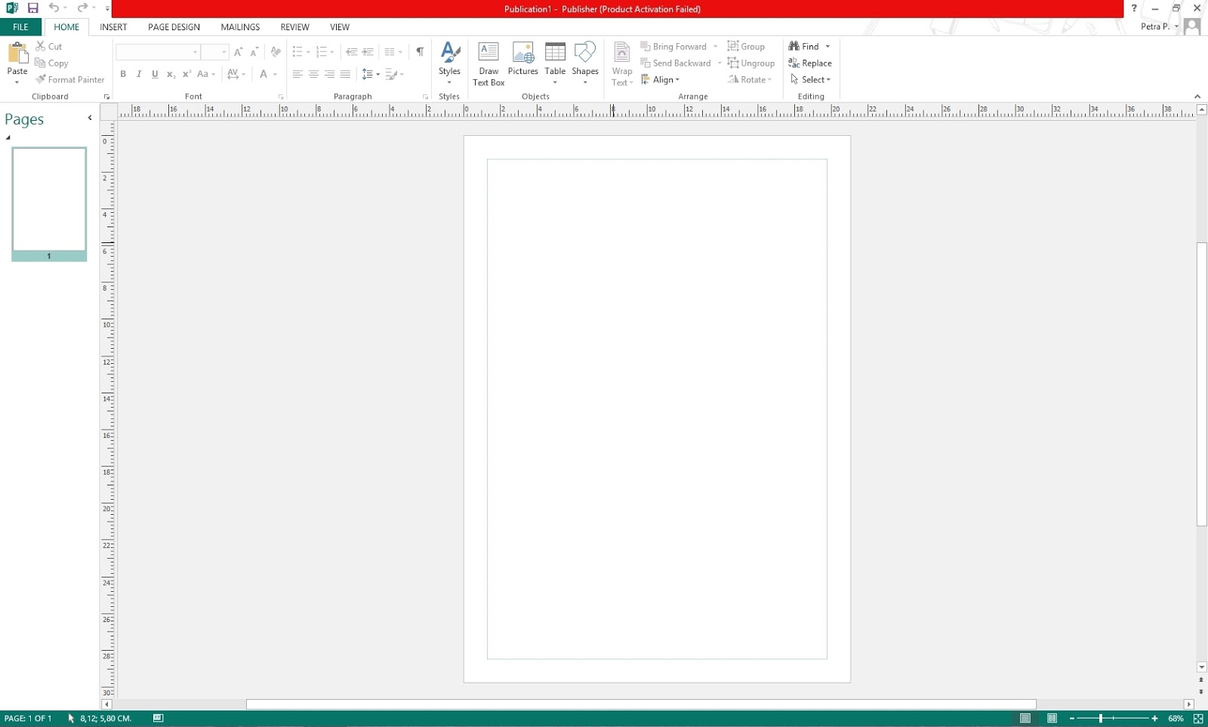This screenshot has width=1208, height=727.
Task: Collapse the Pages navigation pane
Action: pyautogui.click(x=90, y=118)
